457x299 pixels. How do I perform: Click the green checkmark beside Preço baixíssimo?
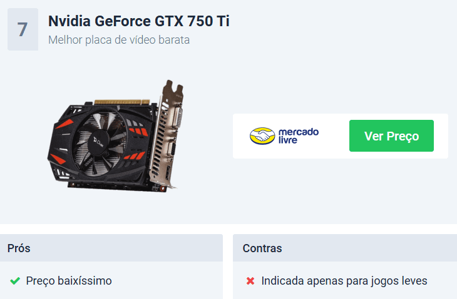(15, 281)
